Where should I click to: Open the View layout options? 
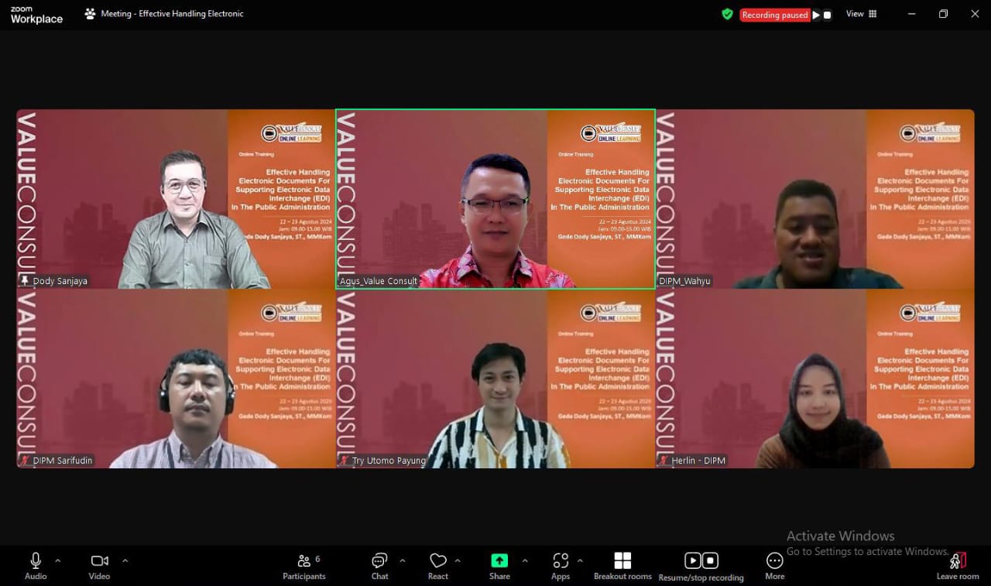pos(861,14)
